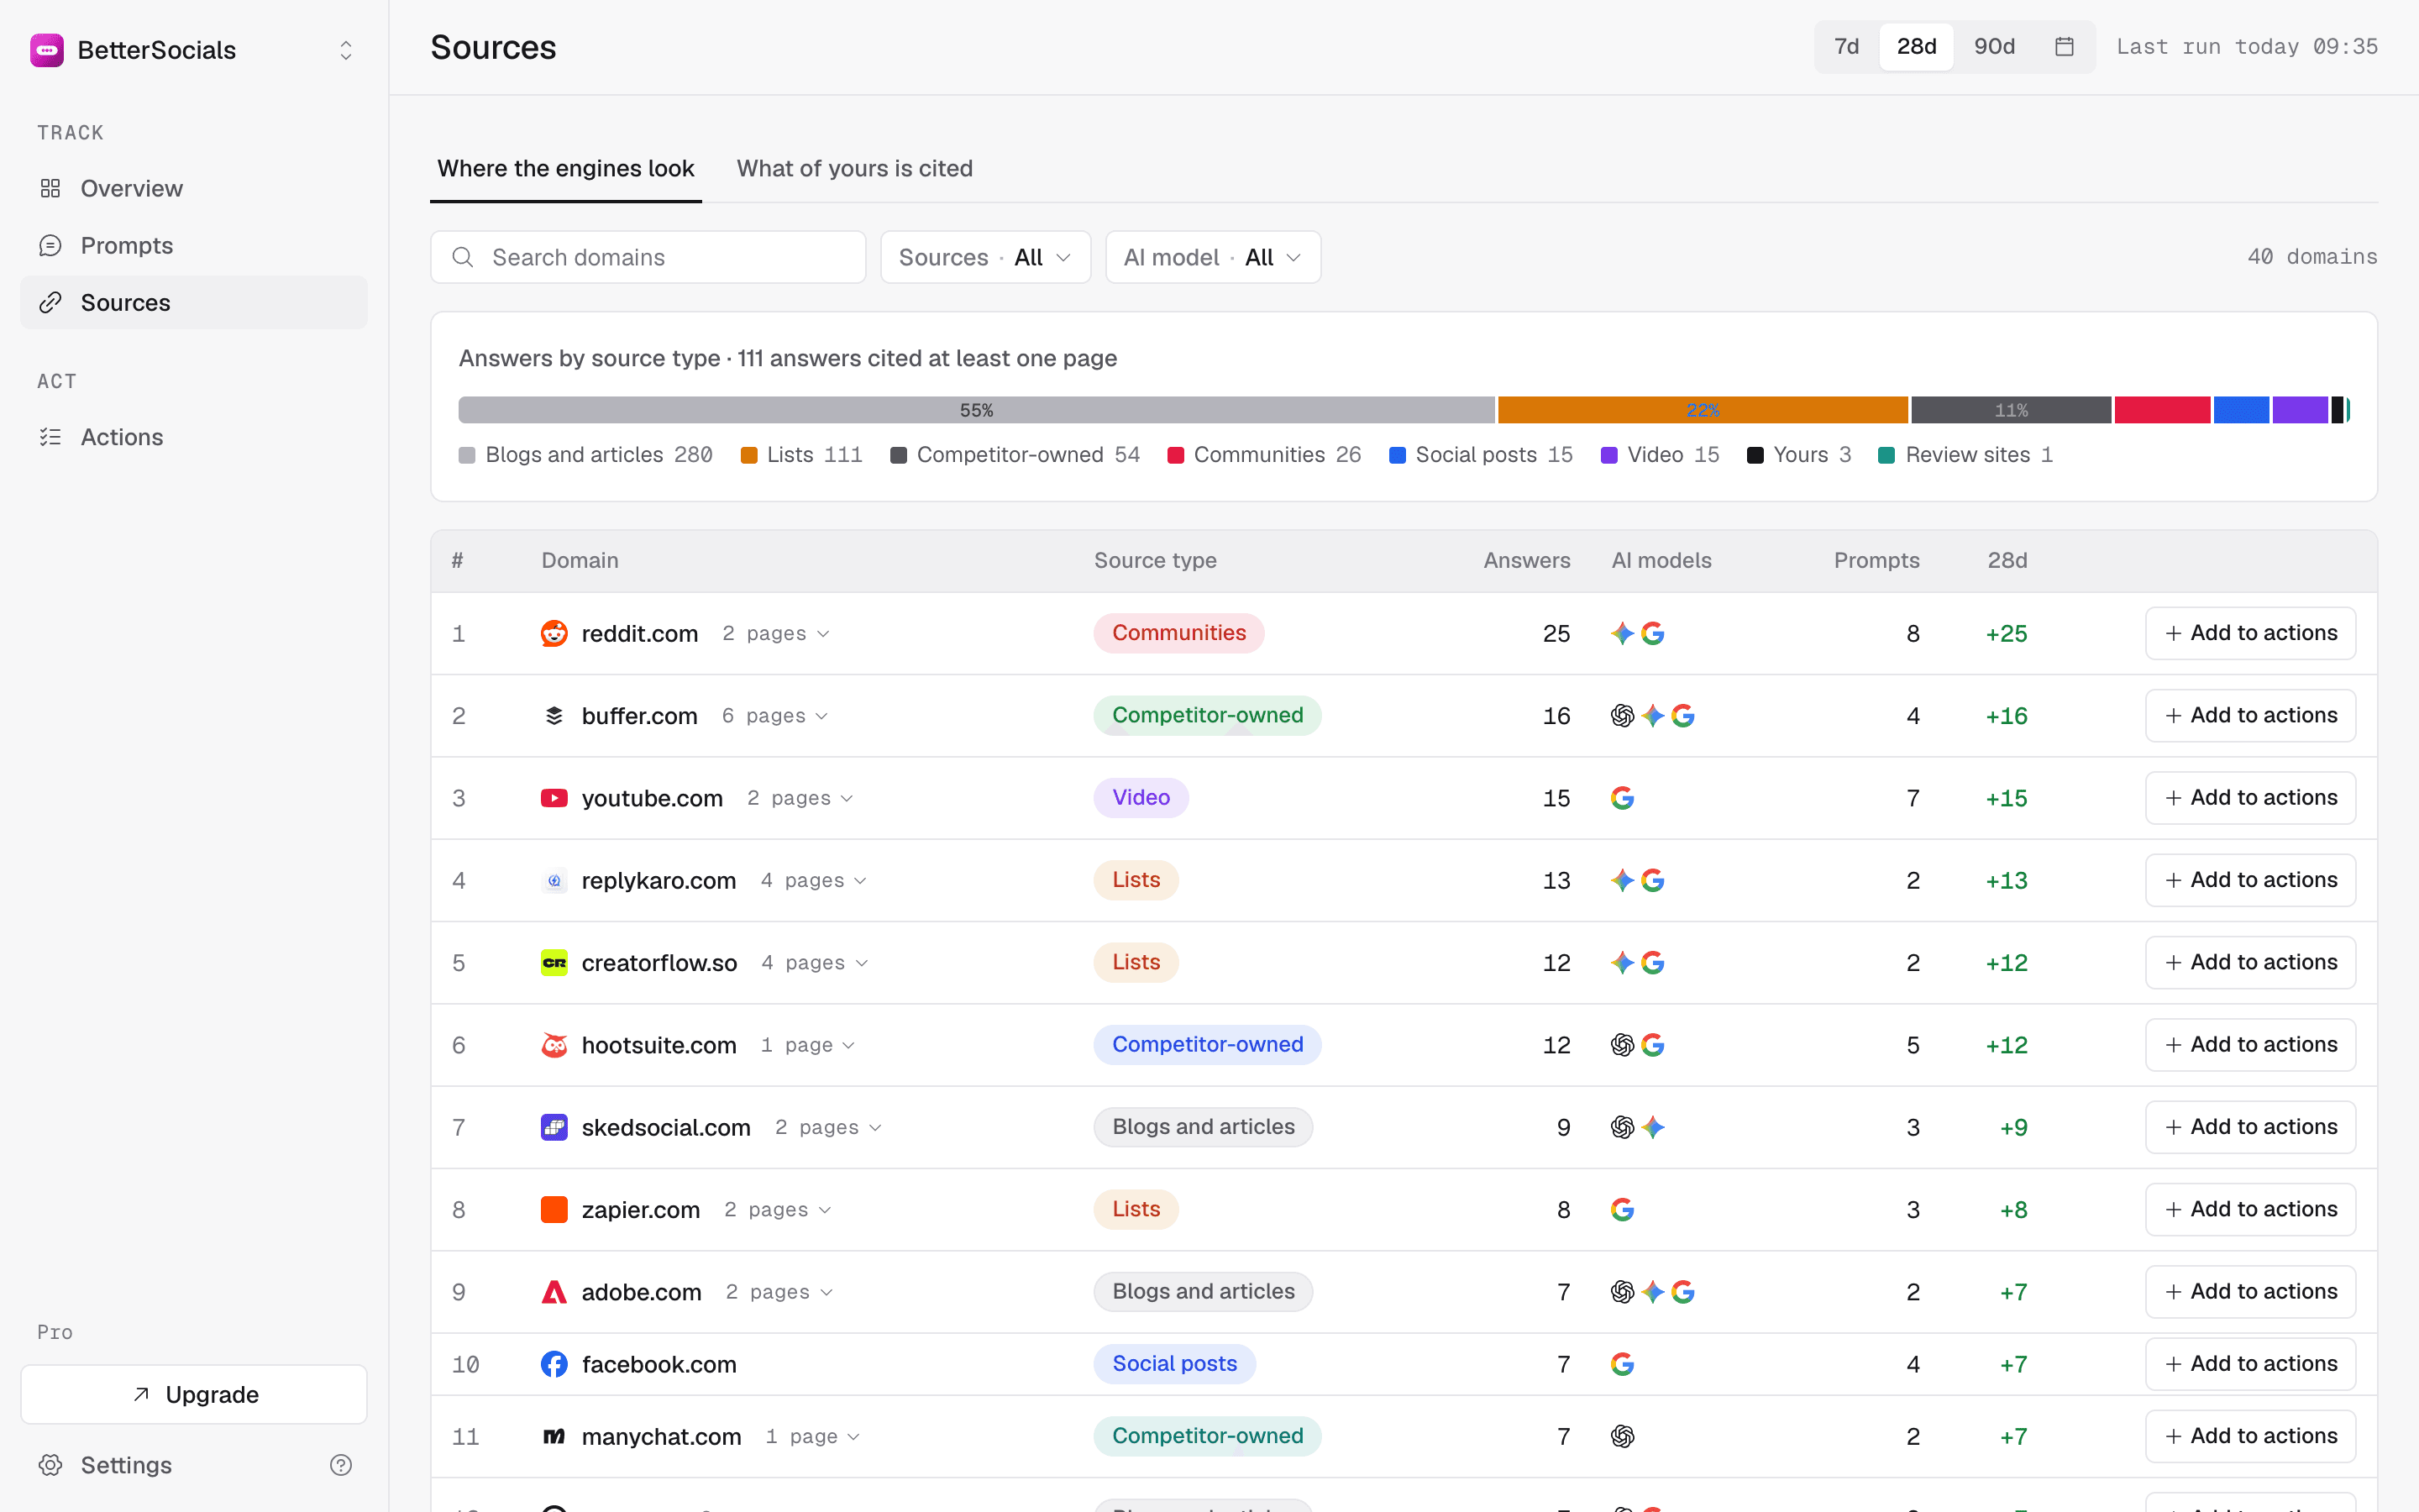2419x1512 pixels.
Task: Switch to 7d time range
Action: click(1846, 47)
